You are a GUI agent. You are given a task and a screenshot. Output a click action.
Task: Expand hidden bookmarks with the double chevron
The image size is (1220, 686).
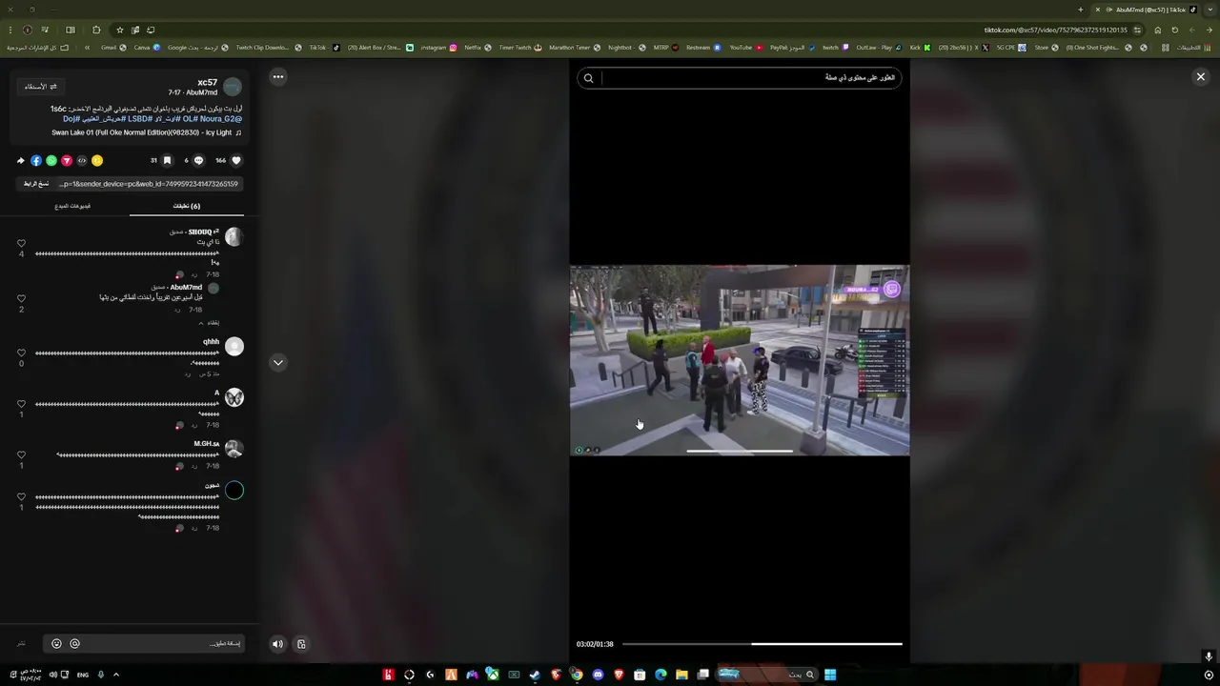[x=88, y=47]
